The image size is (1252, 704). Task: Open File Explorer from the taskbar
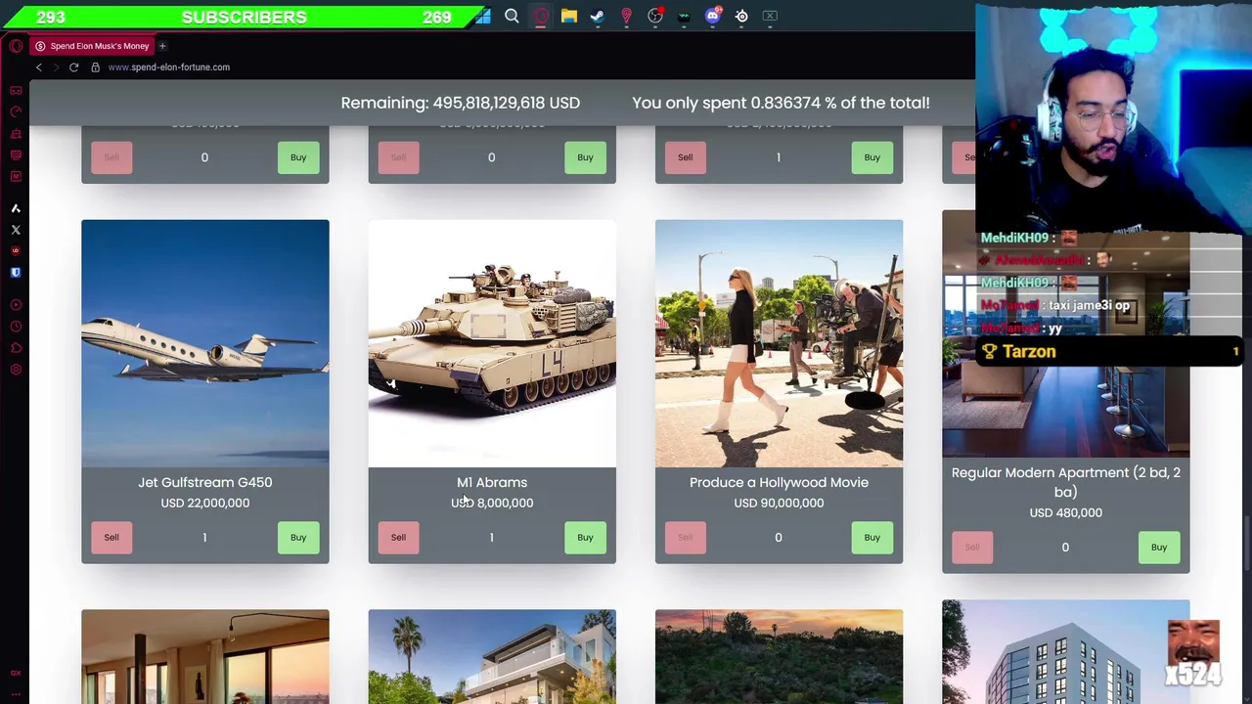pos(568,16)
